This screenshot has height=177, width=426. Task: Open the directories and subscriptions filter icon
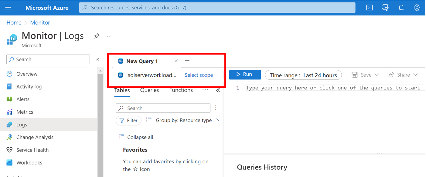coord(385,8)
